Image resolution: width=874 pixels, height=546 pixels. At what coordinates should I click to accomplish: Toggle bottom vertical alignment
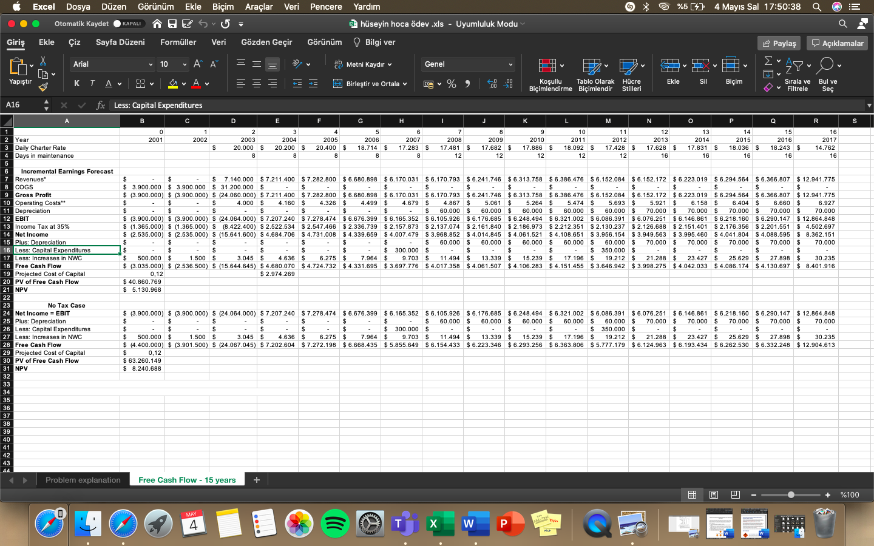(273, 64)
